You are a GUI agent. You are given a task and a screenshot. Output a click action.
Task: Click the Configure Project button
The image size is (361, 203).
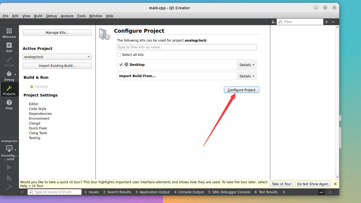[241, 90]
